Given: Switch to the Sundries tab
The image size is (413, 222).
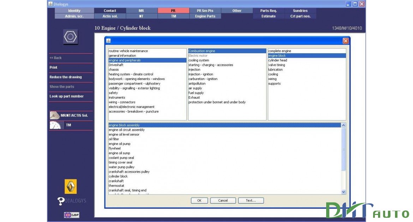Looking at the screenshot, I should 300,10.
